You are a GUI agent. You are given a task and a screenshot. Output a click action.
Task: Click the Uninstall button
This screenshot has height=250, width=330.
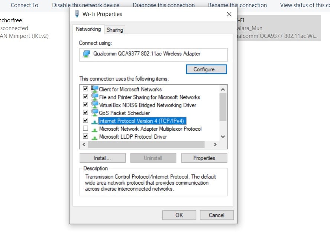pos(153,158)
